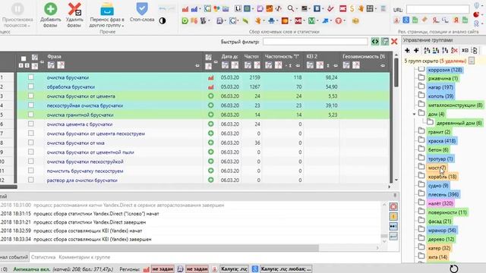Sort by the Фраза column header
The image size is (486, 273).
tap(54, 57)
